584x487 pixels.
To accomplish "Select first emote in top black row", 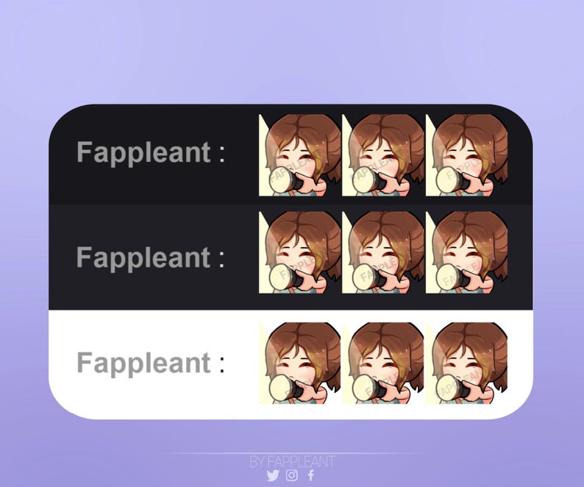I will (300, 155).
